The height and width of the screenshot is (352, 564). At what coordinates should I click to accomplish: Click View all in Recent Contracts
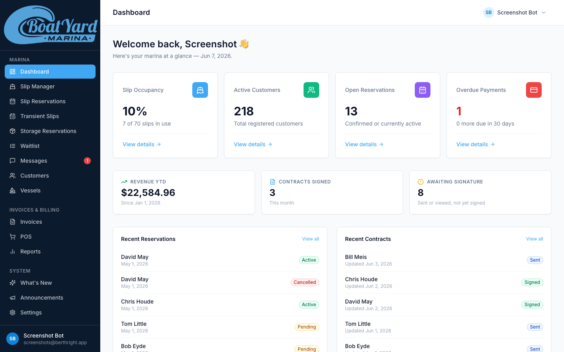point(535,239)
